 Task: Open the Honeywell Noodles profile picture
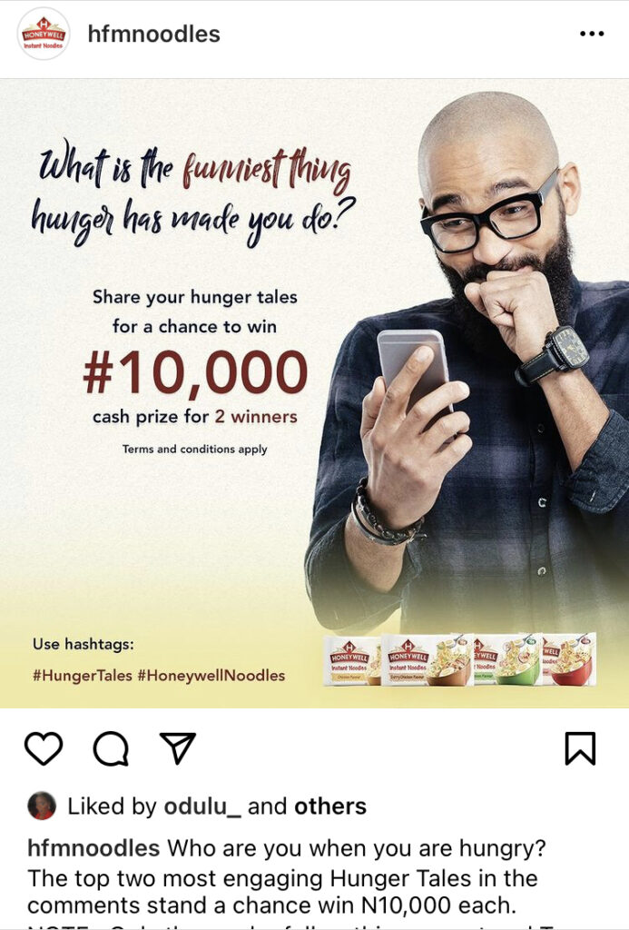[x=44, y=34]
